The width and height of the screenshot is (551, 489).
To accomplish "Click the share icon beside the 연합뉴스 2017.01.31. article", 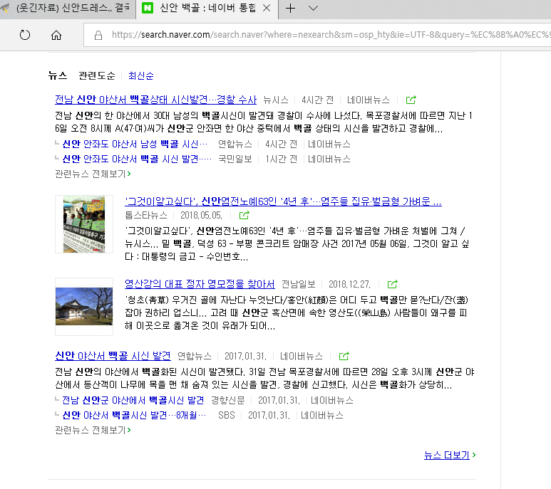I will pyautogui.click(x=344, y=356).
